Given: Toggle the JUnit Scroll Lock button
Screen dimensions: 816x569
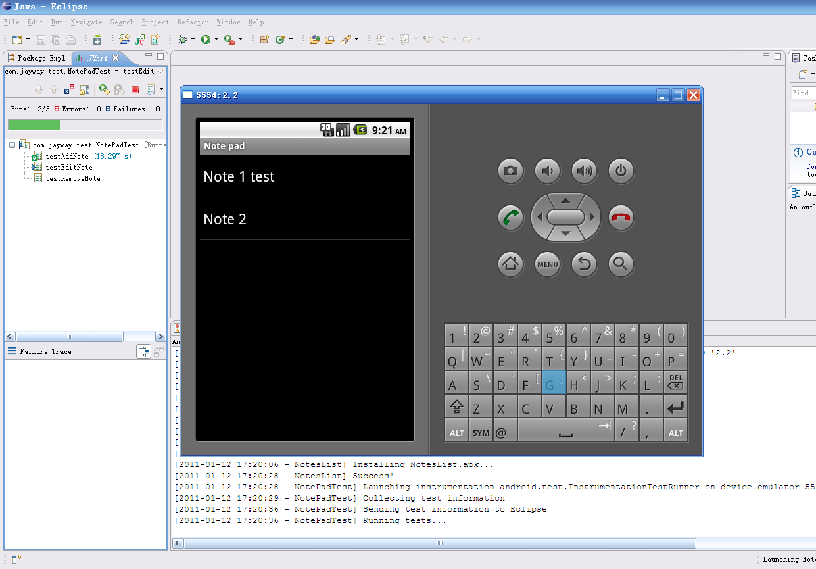Looking at the screenshot, I should click(85, 89).
